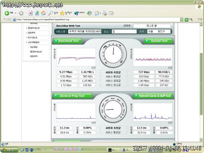Click the Print icon in toolbar
204x153 pixels.
click(x=105, y=13)
